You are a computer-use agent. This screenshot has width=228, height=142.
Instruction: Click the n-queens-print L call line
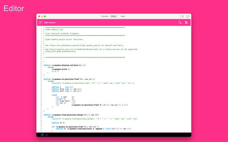(61, 69)
